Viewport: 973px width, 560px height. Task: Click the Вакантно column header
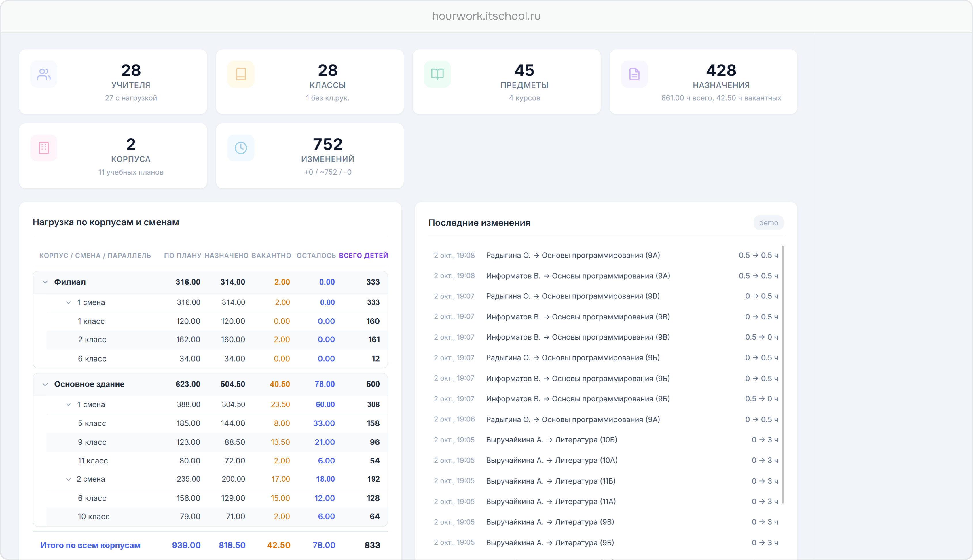click(x=272, y=256)
